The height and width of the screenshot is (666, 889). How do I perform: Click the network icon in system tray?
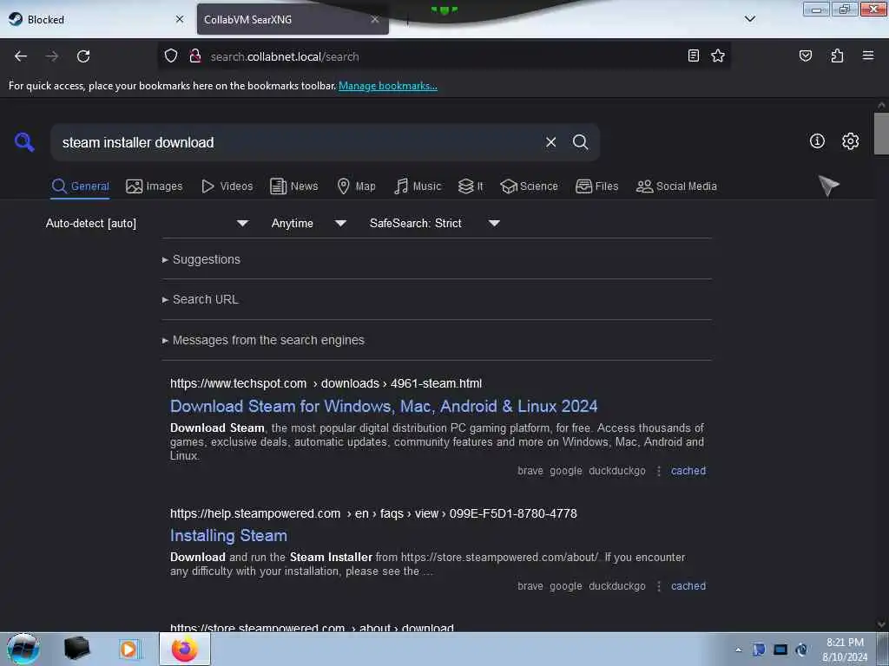[x=780, y=650]
